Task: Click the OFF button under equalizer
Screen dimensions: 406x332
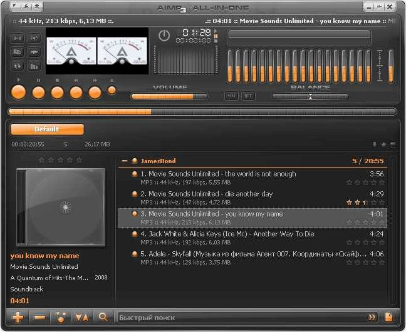Action: [x=248, y=96]
